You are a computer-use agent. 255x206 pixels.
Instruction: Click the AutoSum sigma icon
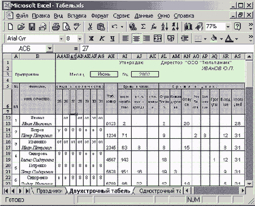pyautogui.click(x=144, y=27)
